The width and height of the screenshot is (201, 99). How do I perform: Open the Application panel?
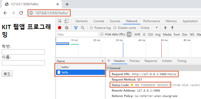190,21
